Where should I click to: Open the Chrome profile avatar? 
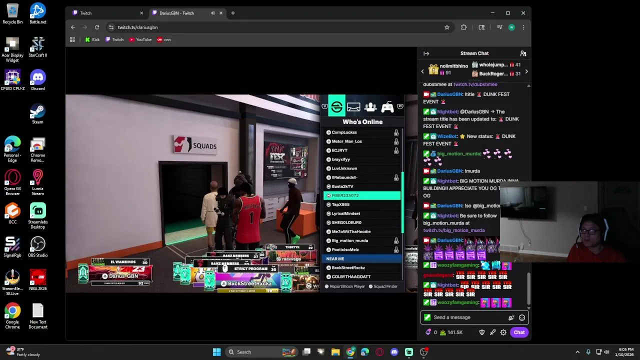point(511,27)
